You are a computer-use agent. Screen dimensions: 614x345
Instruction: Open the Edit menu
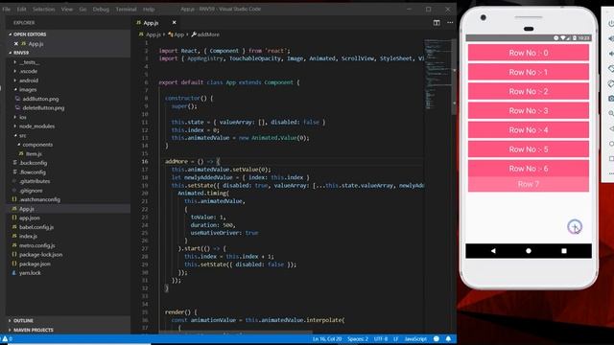pos(21,9)
